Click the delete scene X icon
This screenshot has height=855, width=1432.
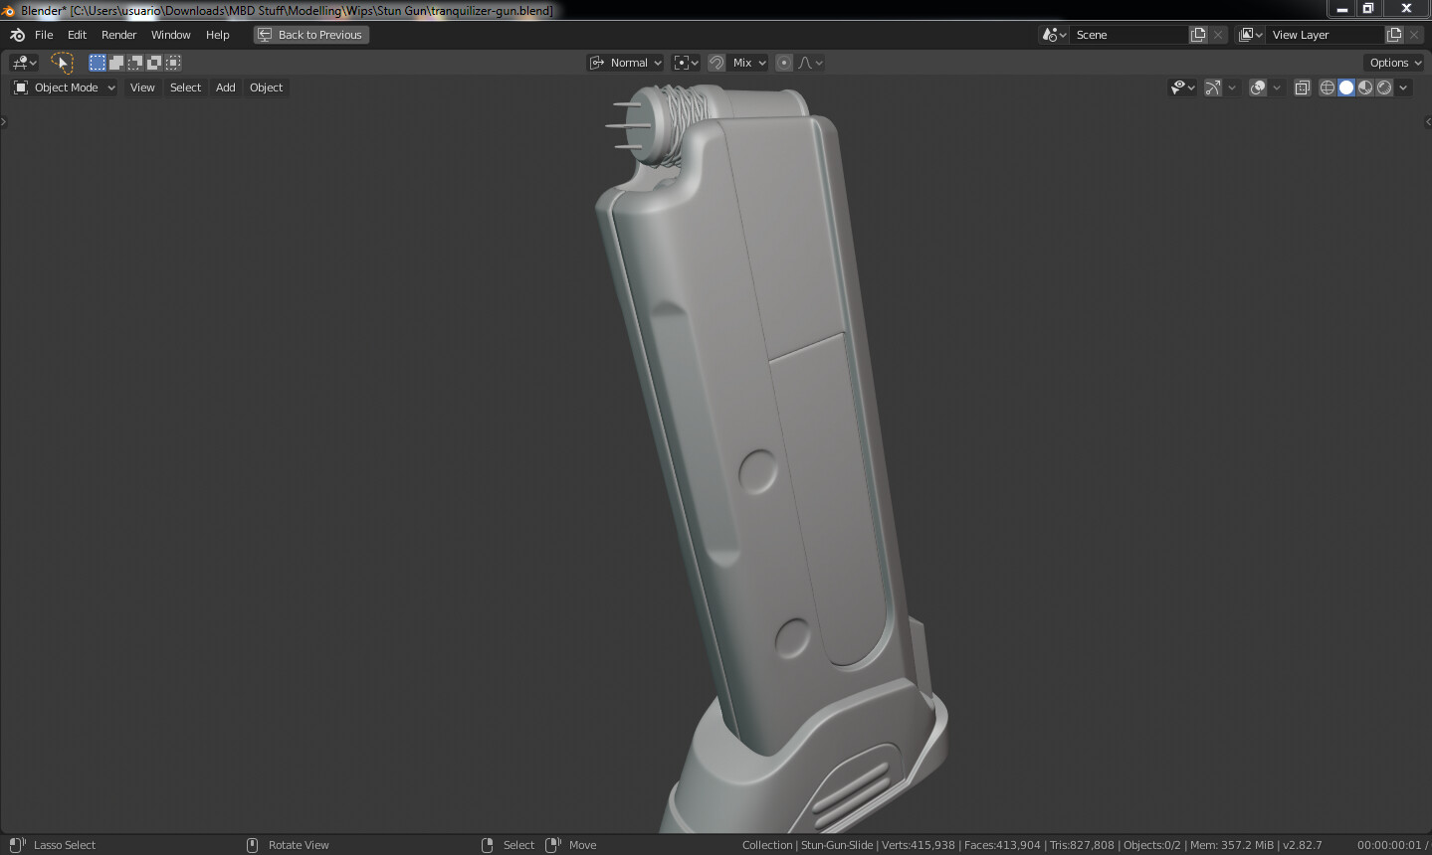click(x=1218, y=35)
